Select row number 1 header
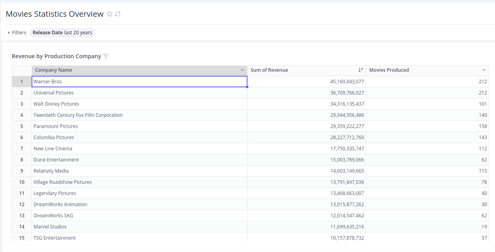 point(22,81)
